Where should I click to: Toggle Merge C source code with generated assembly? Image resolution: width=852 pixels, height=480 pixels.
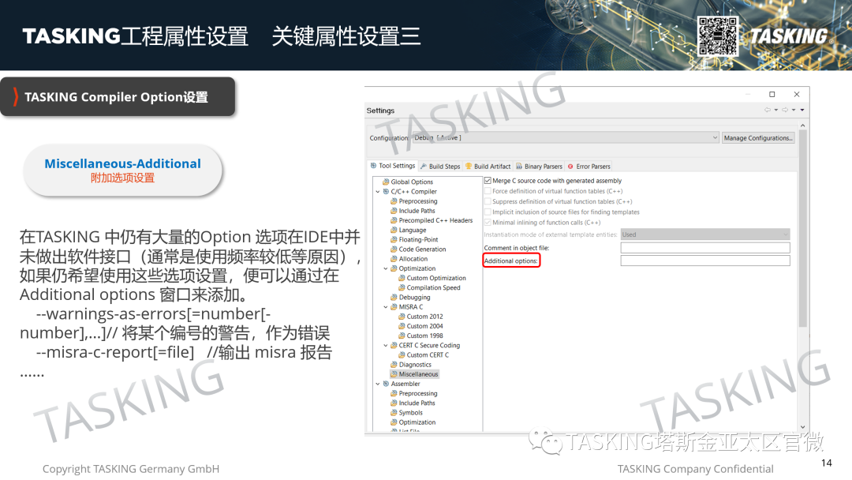click(x=488, y=181)
